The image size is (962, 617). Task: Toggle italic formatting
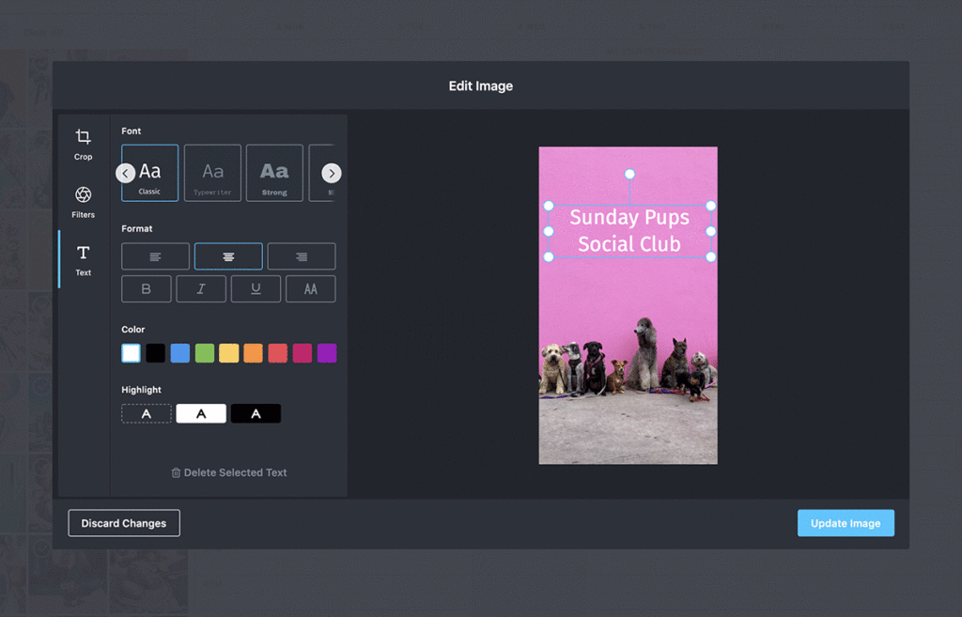201,289
